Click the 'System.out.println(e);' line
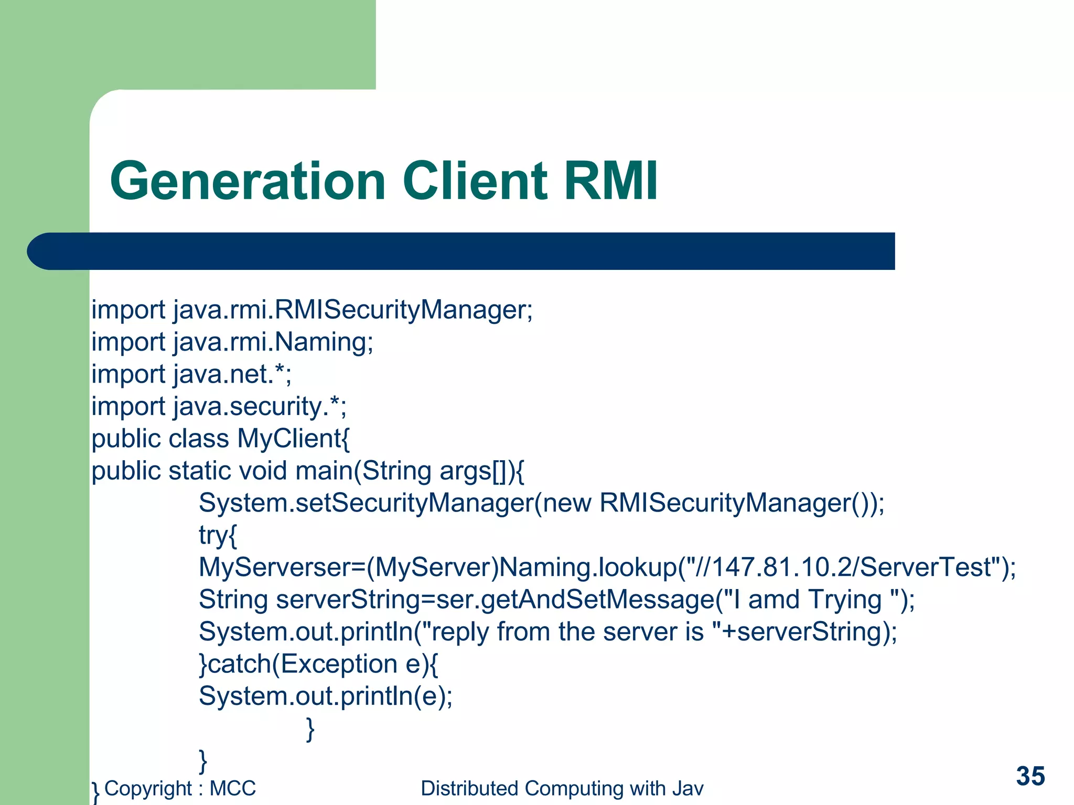Viewport: 1074px width, 805px height. 325,697
